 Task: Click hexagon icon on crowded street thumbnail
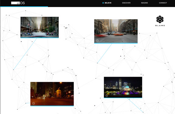(23, 36)
